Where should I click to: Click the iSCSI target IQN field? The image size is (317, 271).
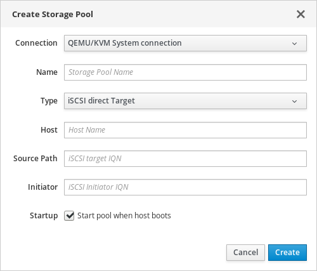click(x=185, y=159)
